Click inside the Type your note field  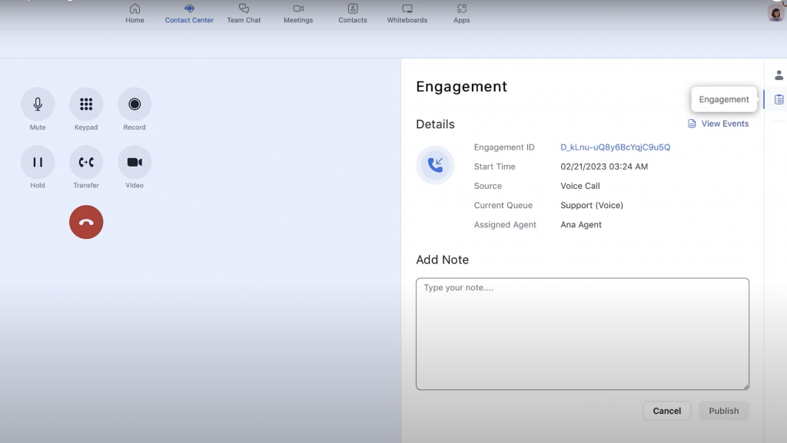click(x=583, y=334)
